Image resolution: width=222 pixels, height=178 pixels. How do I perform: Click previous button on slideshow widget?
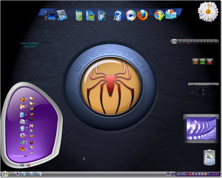[187, 116]
